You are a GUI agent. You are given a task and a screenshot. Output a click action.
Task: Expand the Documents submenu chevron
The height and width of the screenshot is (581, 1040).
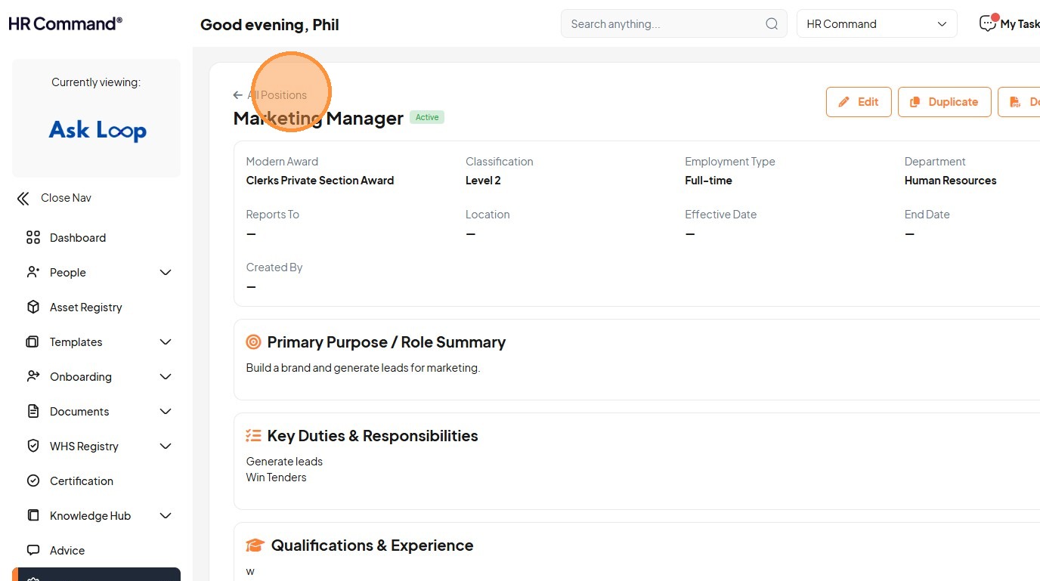166,412
